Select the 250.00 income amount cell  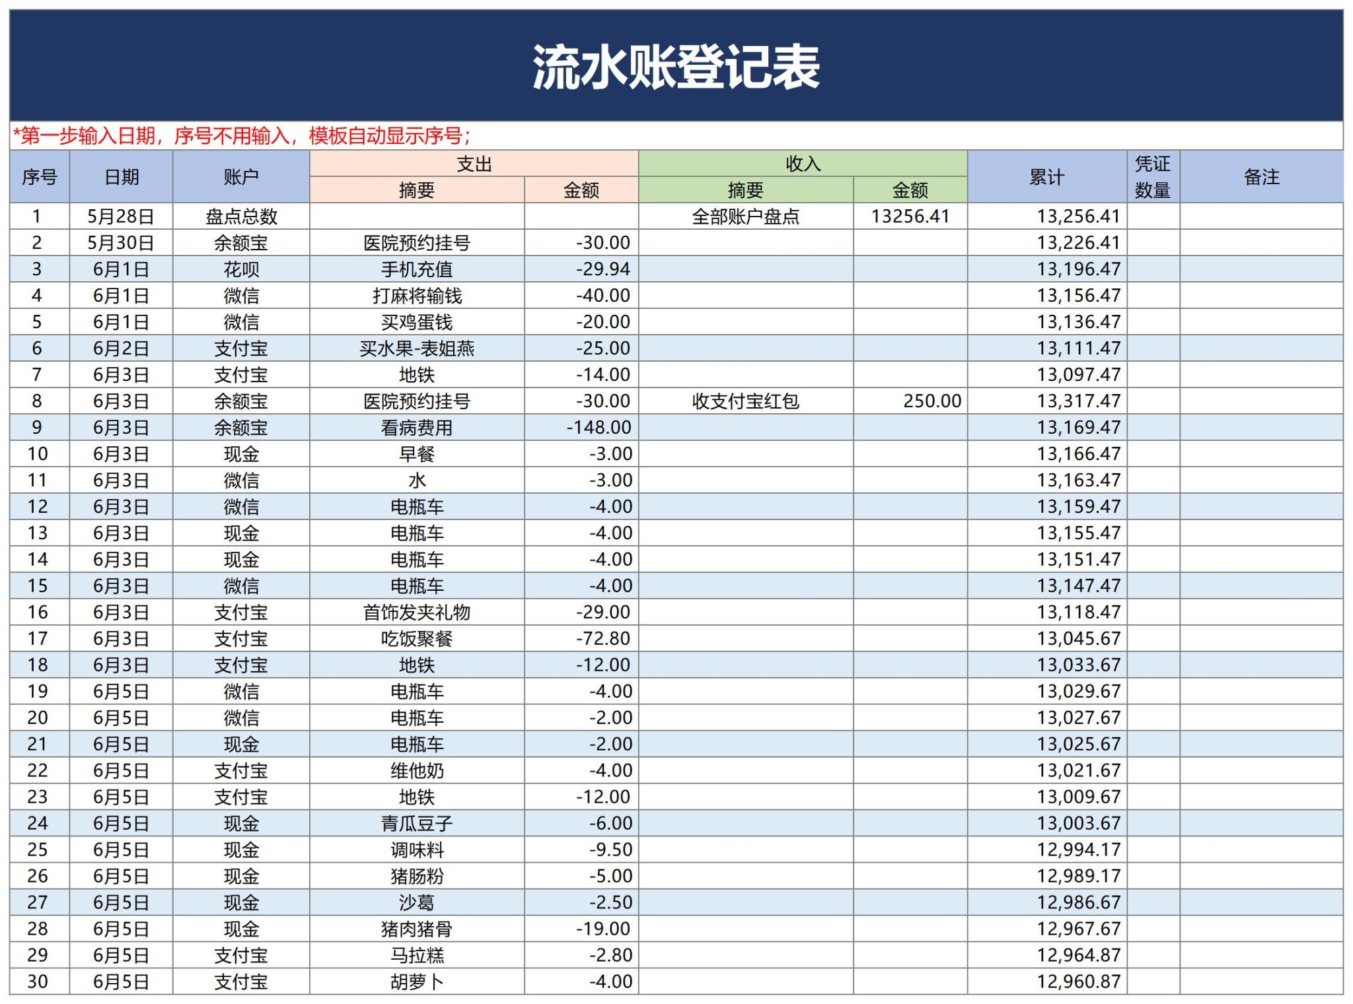pyautogui.click(x=910, y=401)
